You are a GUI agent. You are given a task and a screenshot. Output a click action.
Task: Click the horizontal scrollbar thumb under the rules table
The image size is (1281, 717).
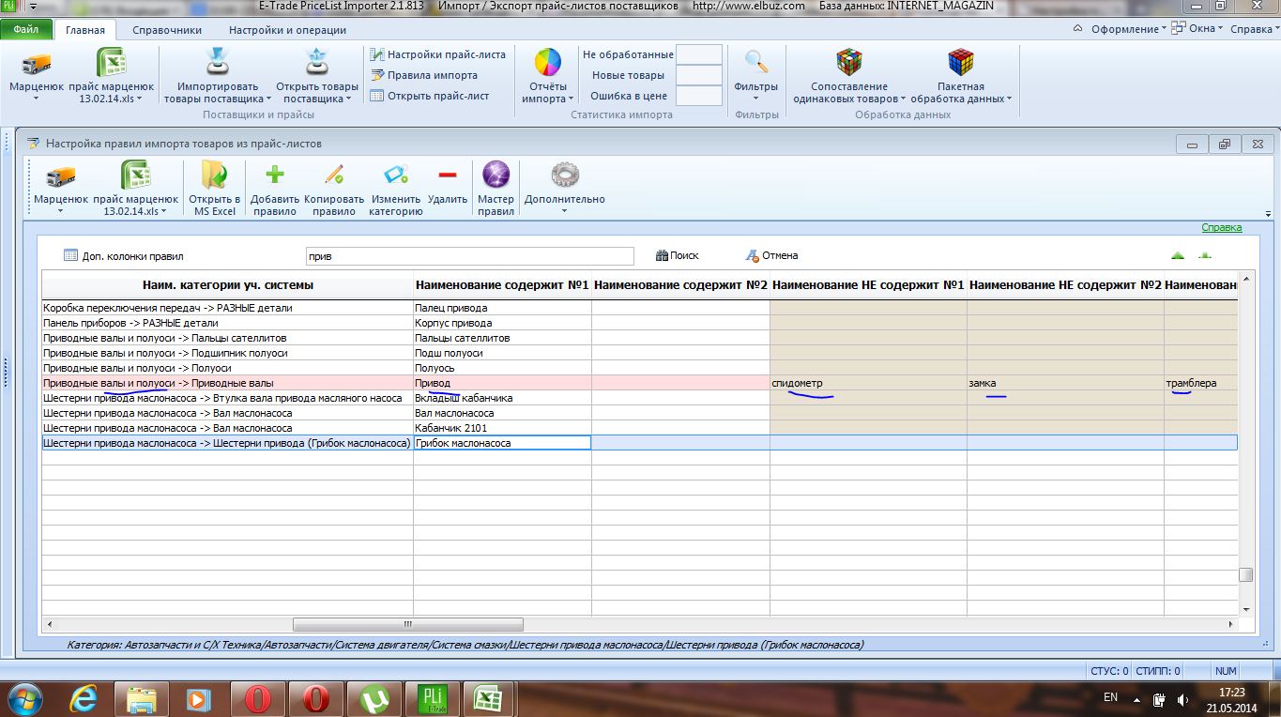pyautogui.click(x=407, y=624)
